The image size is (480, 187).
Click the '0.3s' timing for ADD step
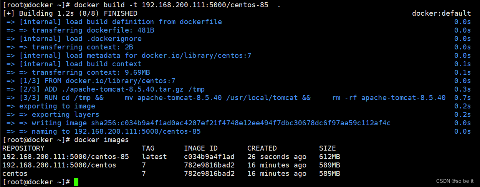pos(462,89)
